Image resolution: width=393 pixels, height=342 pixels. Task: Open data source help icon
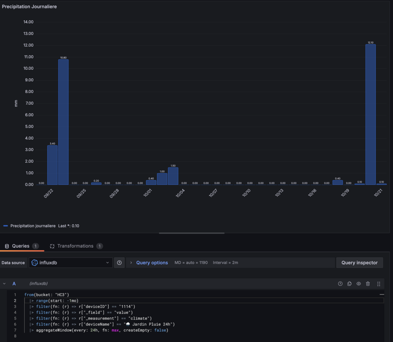119,263
